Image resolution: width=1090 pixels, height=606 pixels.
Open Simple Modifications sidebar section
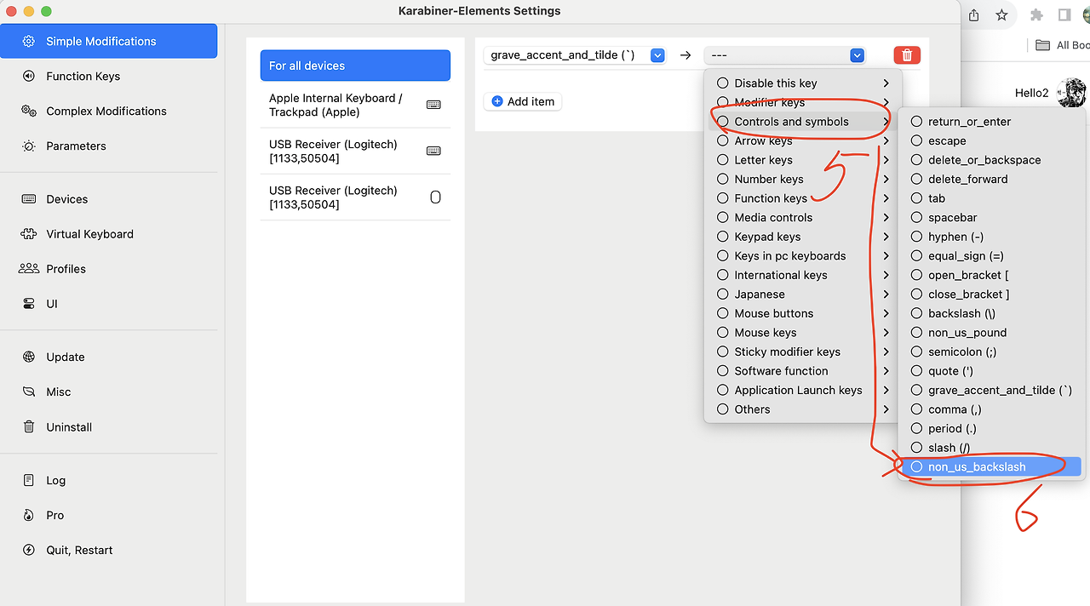pyautogui.click(x=109, y=41)
